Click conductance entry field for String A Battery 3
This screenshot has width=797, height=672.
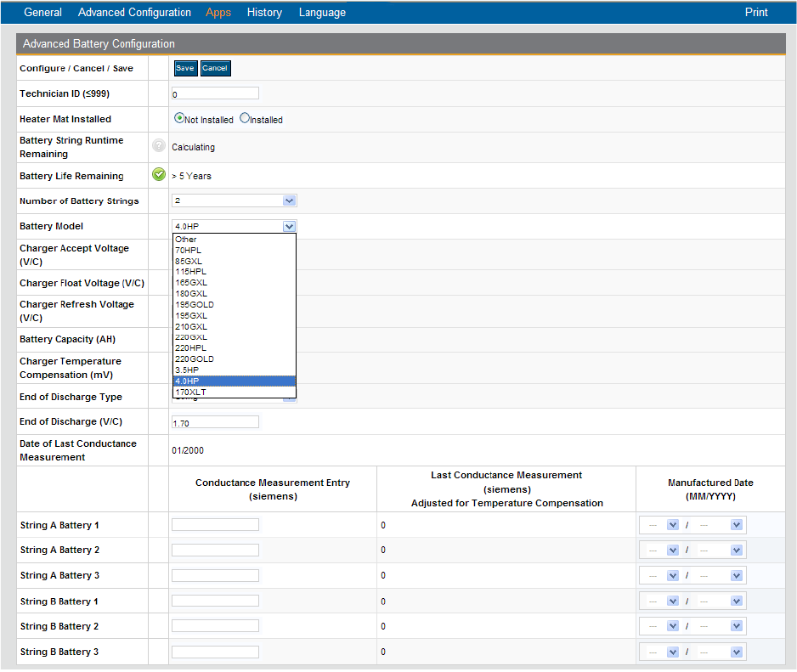click(216, 575)
